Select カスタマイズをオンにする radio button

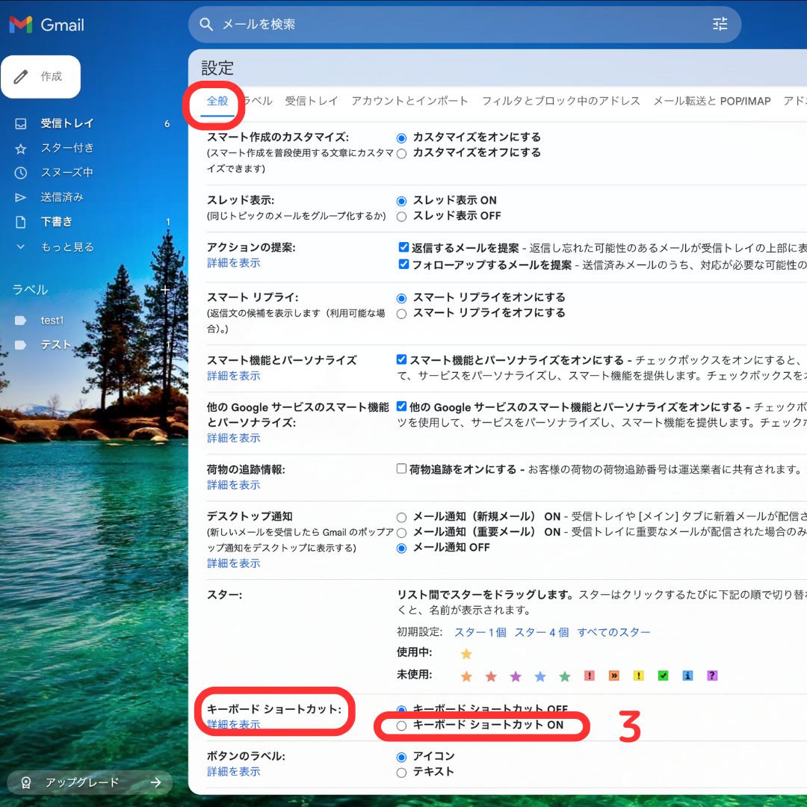tap(401, 138)
